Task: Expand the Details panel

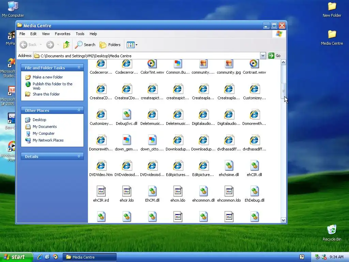Action: 79,156
